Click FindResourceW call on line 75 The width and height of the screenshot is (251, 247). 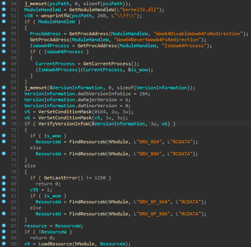click(87, 154)
